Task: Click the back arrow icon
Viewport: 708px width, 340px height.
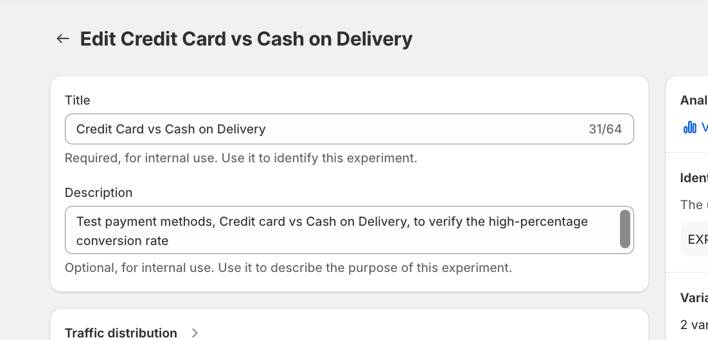Action: (62, 38)
